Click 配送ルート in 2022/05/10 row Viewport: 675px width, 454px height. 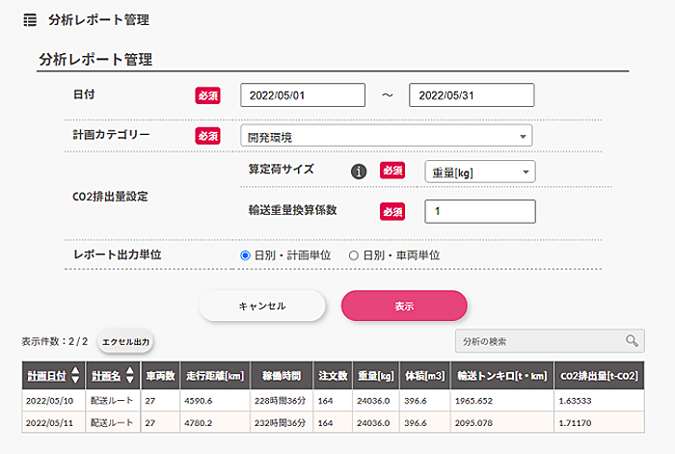coord(112,401)
